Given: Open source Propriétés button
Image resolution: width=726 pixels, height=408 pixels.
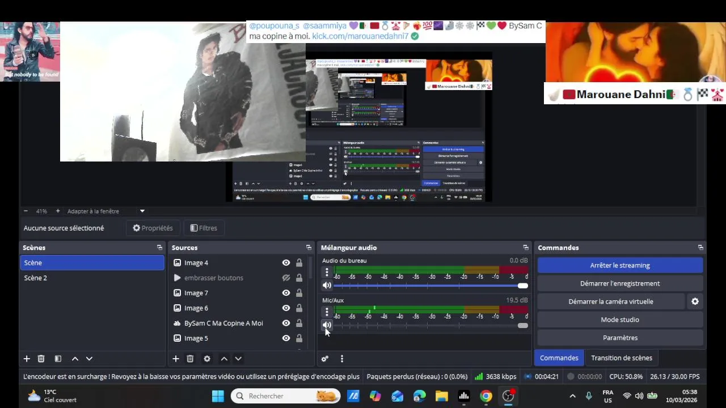Looking at the screenshot, I should pos(153,228).
